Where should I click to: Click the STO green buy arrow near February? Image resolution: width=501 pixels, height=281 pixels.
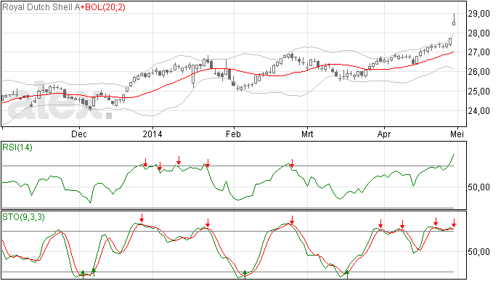[x=245, y=274]
